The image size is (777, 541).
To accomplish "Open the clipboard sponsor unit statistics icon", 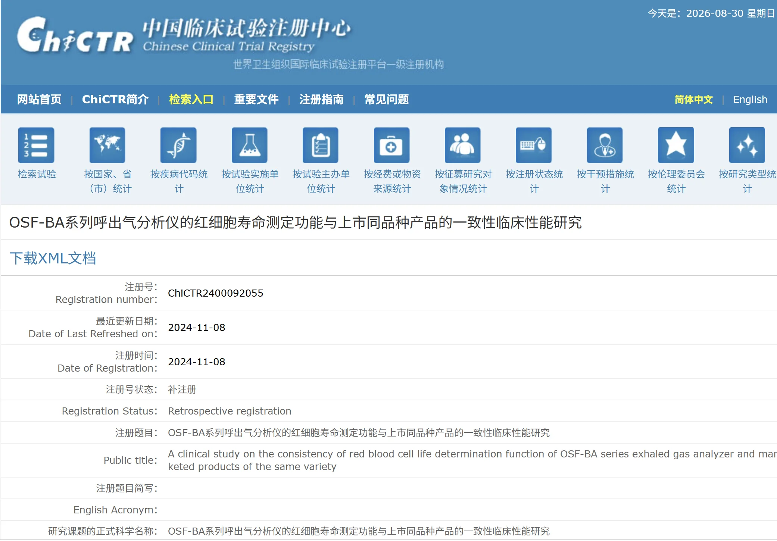I will pos(321,145).
